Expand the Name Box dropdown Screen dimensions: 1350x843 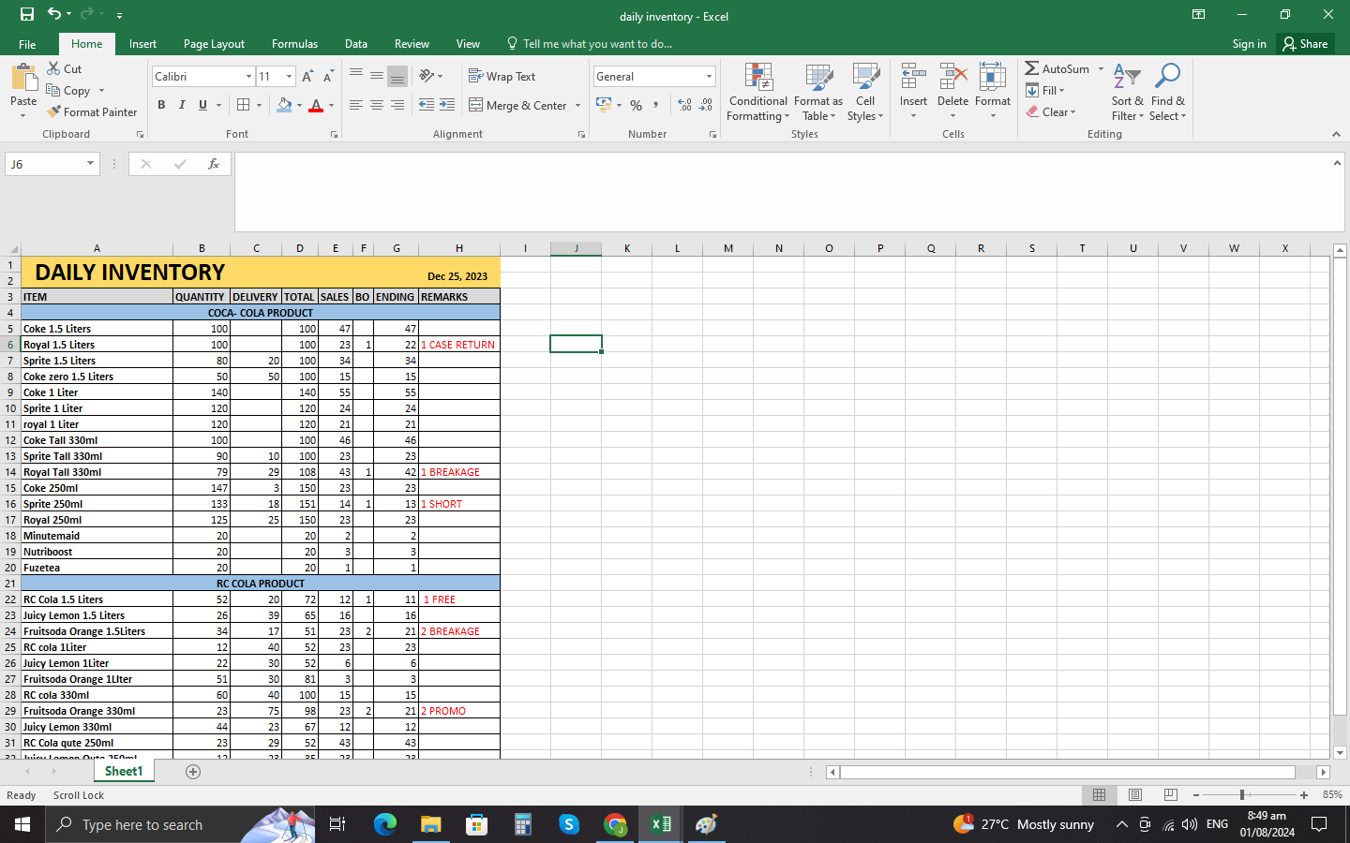(90, 164)
